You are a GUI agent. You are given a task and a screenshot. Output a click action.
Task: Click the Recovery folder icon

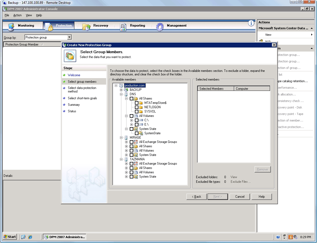click(x=86, y=27)
